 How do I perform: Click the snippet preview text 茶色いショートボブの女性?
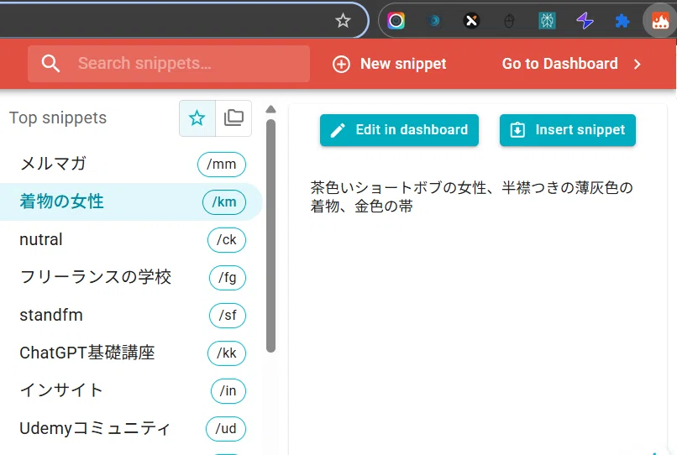398,188
